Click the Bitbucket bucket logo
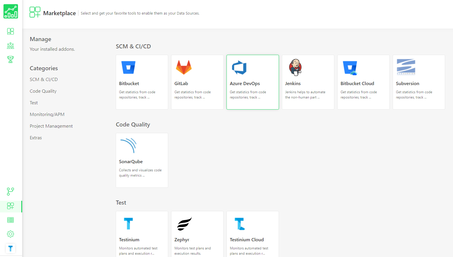The image size is (453, 257). coord(128,67)
